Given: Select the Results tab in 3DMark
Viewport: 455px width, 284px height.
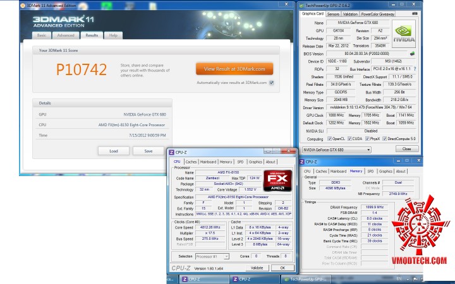Looking at the screenshot, I should tap(92, 35).
